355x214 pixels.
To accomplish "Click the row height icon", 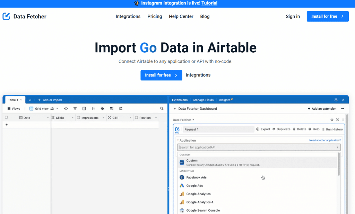I will [112, 109].
